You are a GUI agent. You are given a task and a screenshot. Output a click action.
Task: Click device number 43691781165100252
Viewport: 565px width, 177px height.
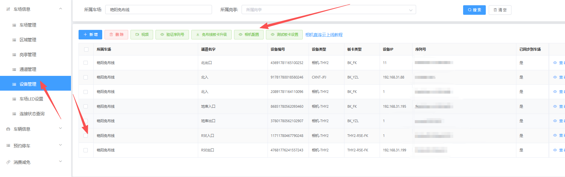click(x=287, y=63)
